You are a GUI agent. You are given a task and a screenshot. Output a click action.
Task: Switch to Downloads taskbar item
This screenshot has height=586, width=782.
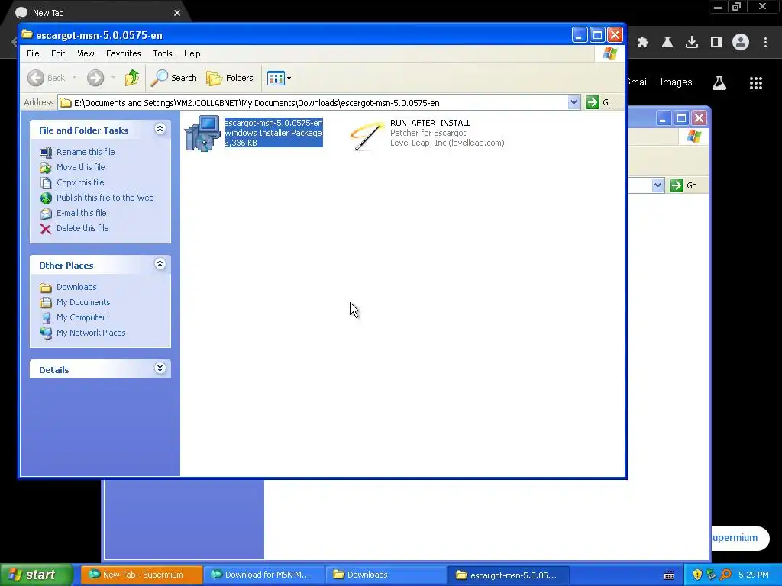click(386, 575)
